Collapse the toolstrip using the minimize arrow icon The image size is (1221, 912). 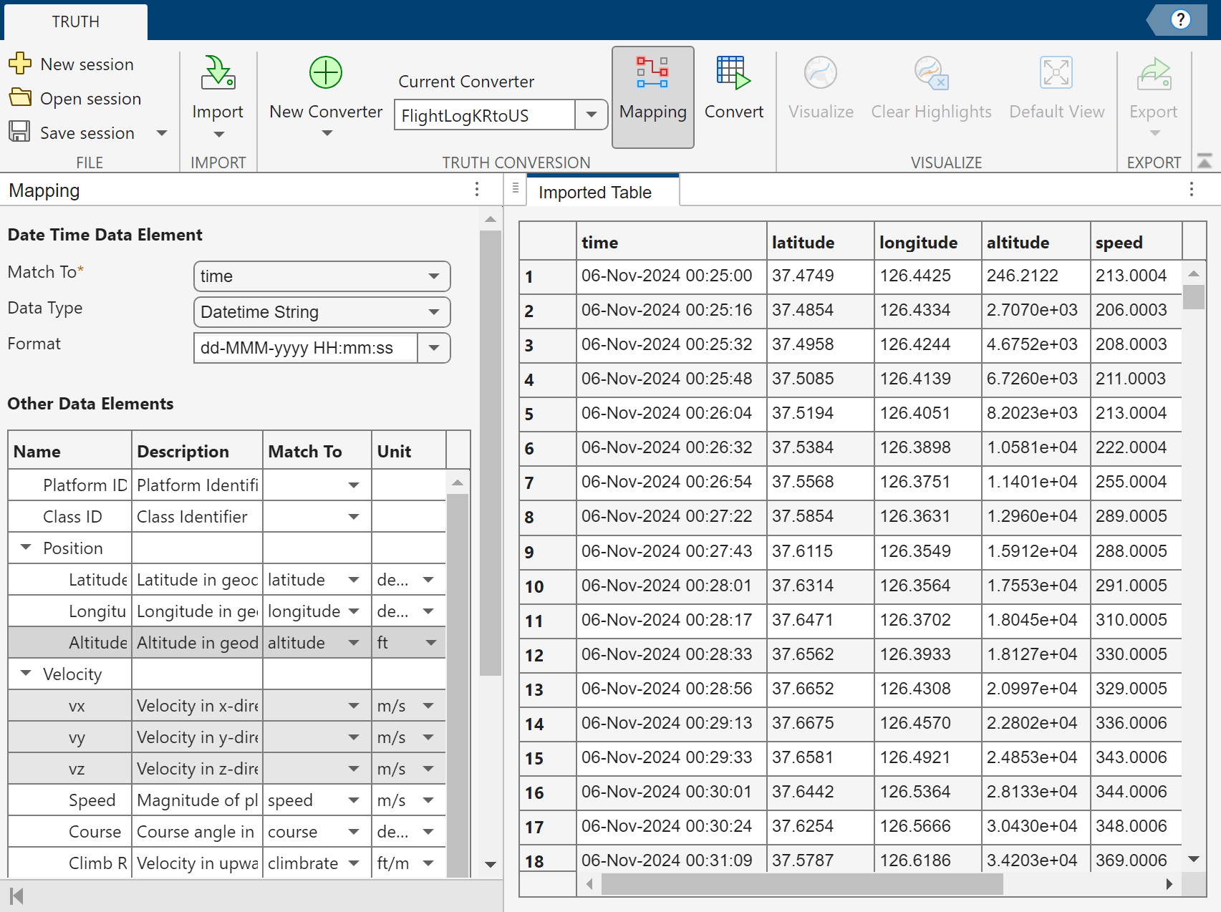coord(1205,162)
